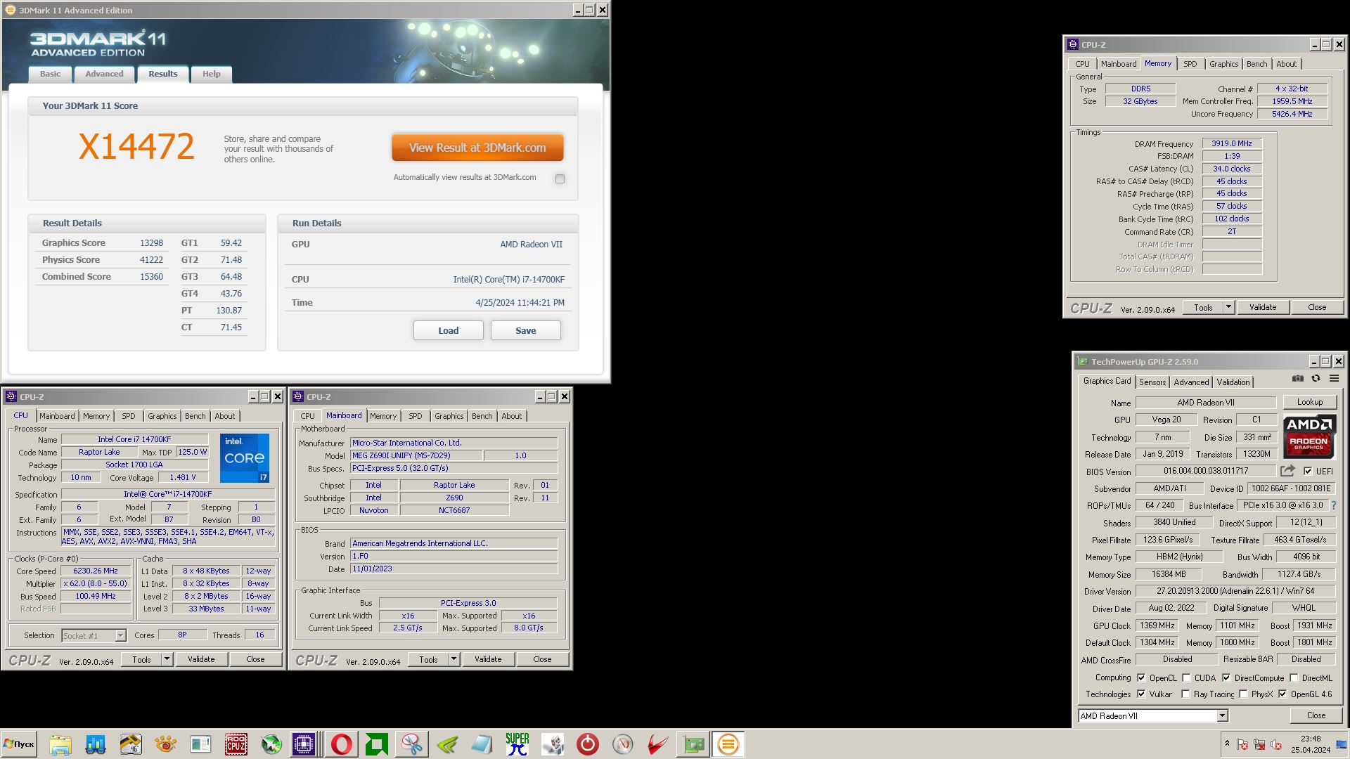Open the green AMD logo taskbar icon
1350x759 pixels.
[377, 744]
